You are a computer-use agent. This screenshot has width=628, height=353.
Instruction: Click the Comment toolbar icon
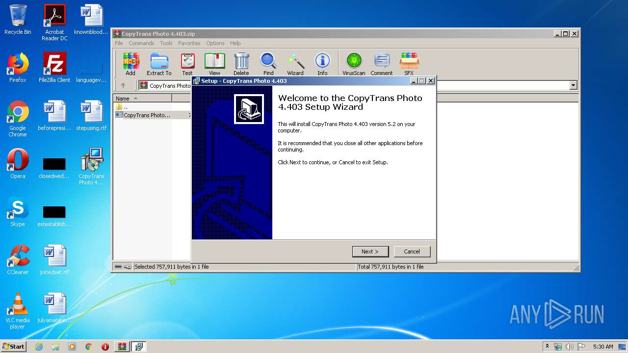click(x=382, y=64)
